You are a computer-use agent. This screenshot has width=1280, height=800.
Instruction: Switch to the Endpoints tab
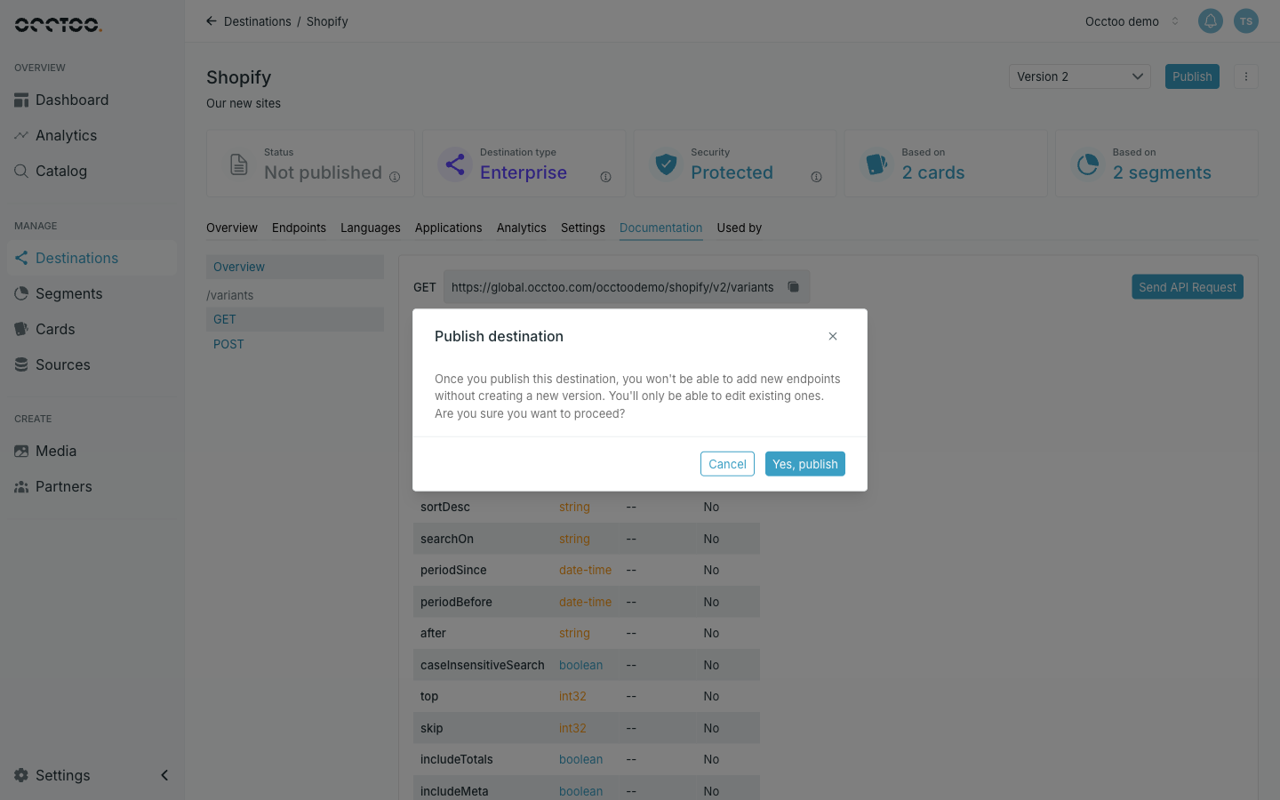[x=299, y=228]
